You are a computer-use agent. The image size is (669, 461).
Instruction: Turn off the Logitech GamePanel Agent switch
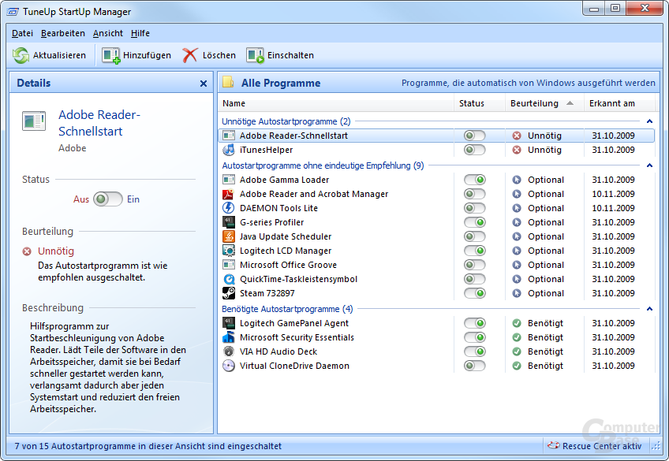point(475,323)
